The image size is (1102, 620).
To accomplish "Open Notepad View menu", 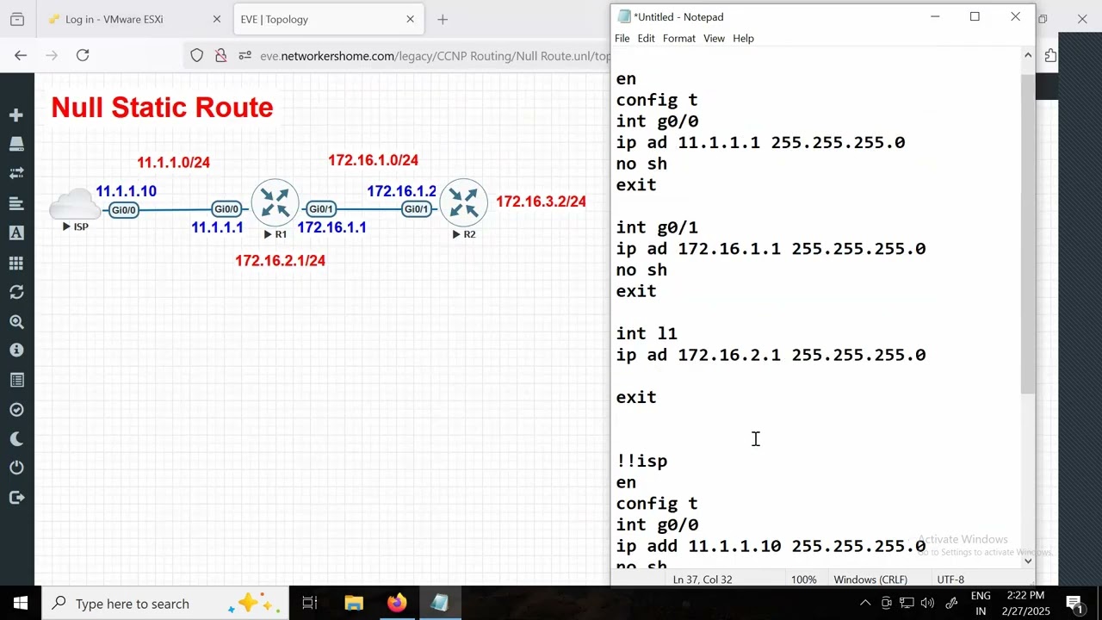I will [714, 38].
